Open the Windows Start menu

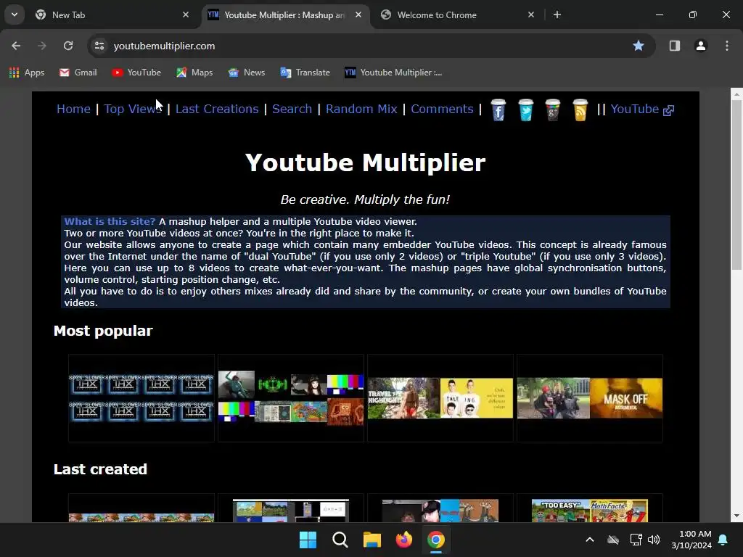tap(308, 540)
